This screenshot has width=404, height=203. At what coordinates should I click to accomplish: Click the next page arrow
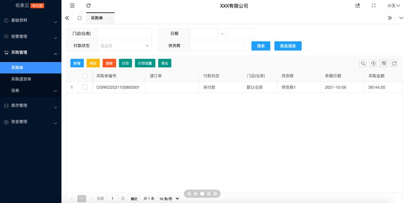[92, 199]
